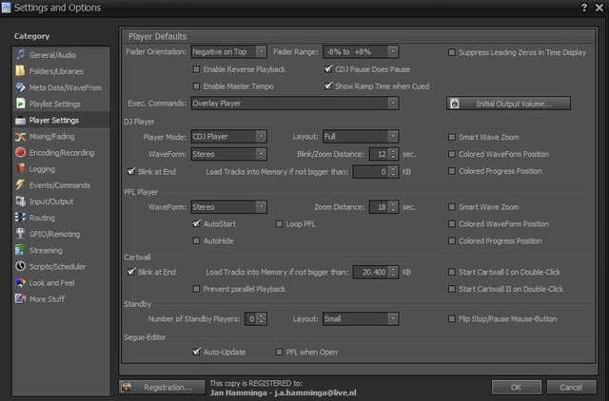This screenshot has height=401, width=609.
Task: Click the General/Audio music note icon
Action: [x=20, y=55]
